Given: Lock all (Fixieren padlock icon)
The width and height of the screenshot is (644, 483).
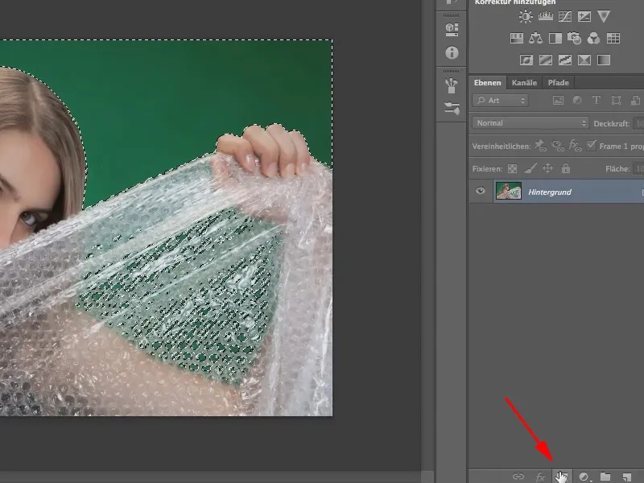Looking at the screenshot, I should click(x=566, y=168).
